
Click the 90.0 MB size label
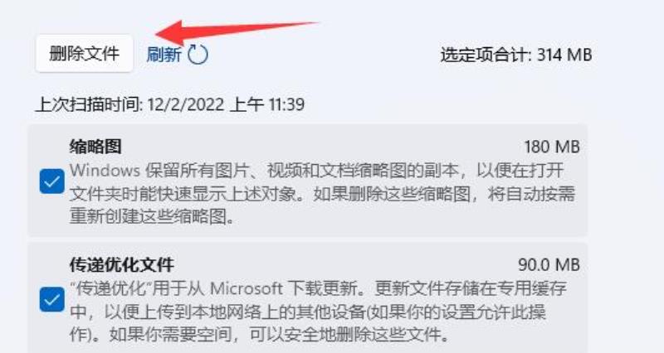click(549, 264)
